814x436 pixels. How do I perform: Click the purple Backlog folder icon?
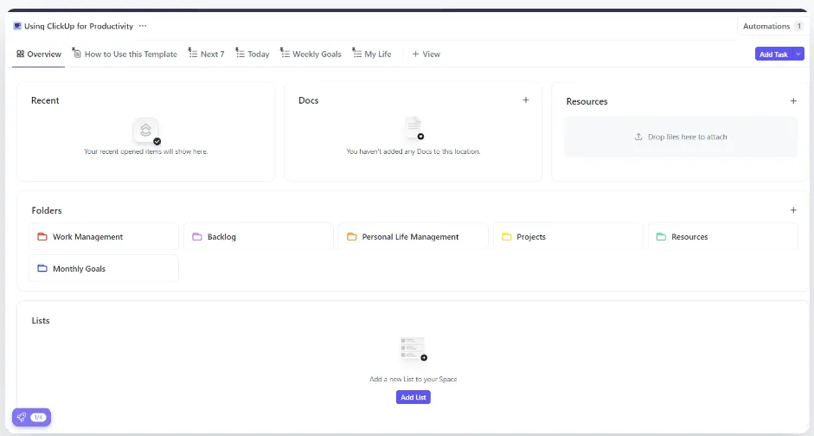point(197,237)
